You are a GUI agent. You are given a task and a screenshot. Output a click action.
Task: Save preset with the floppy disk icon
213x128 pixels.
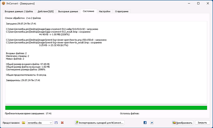click(x=56, y=123)
